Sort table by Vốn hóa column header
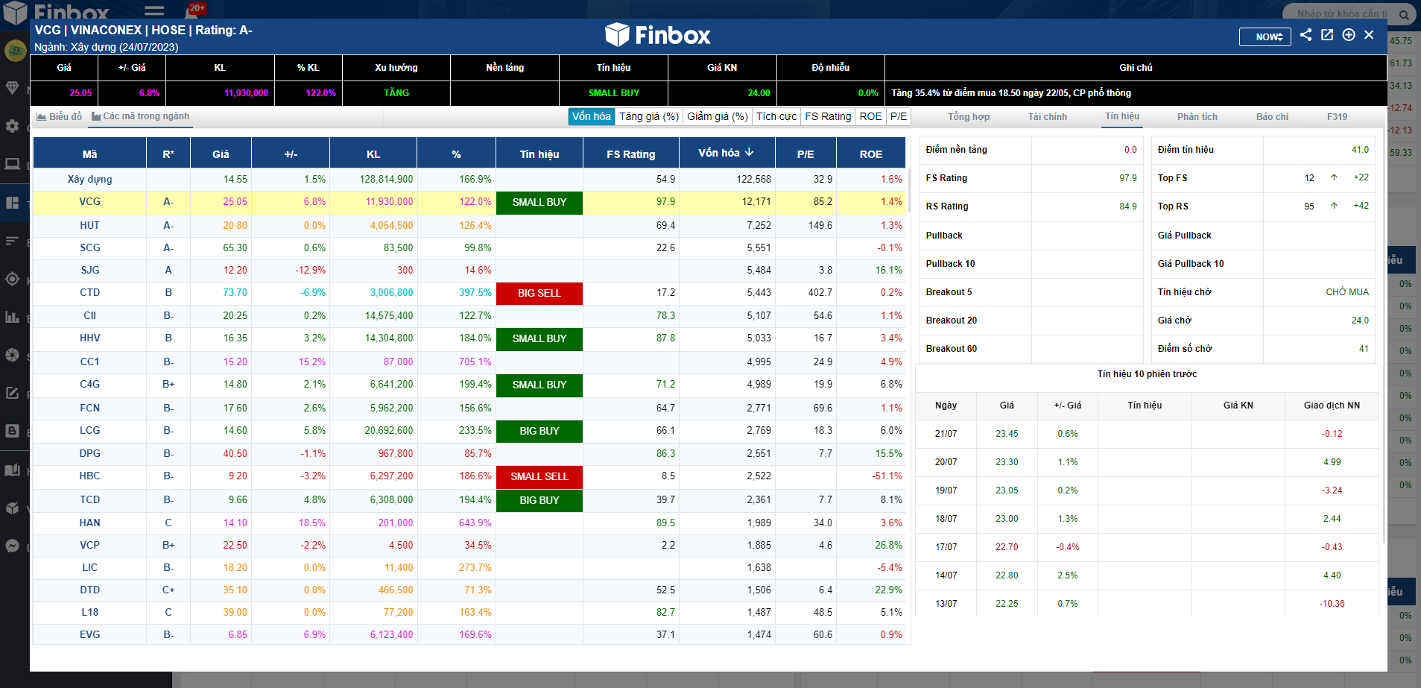Screen dimensions: 1421x688 [727, 153]
